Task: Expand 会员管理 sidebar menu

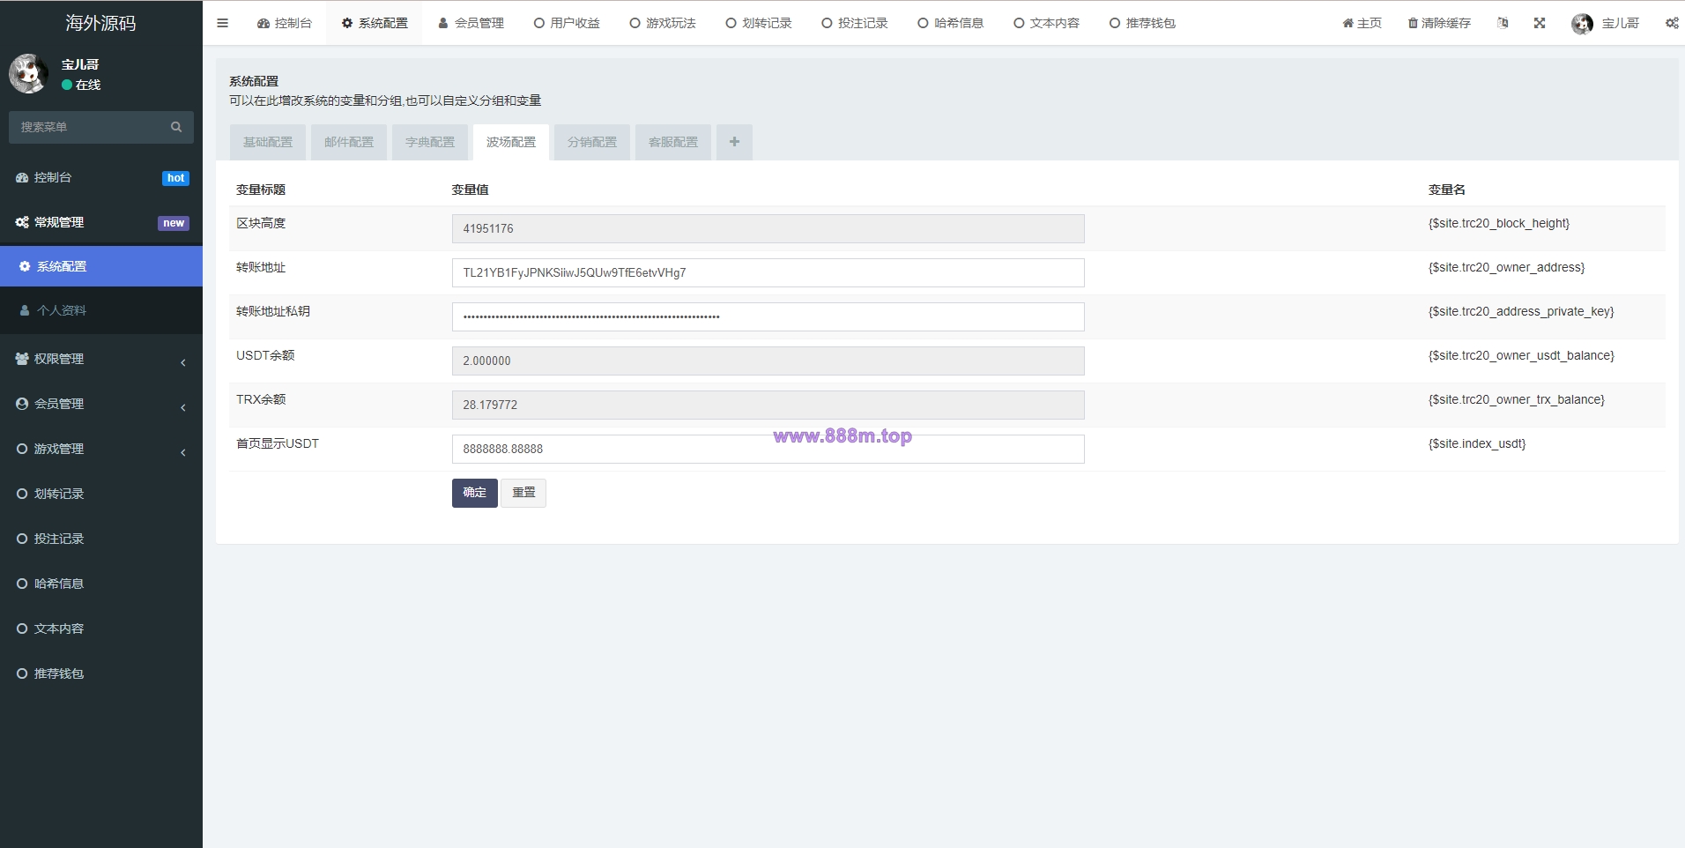Action: coord(101,404)
